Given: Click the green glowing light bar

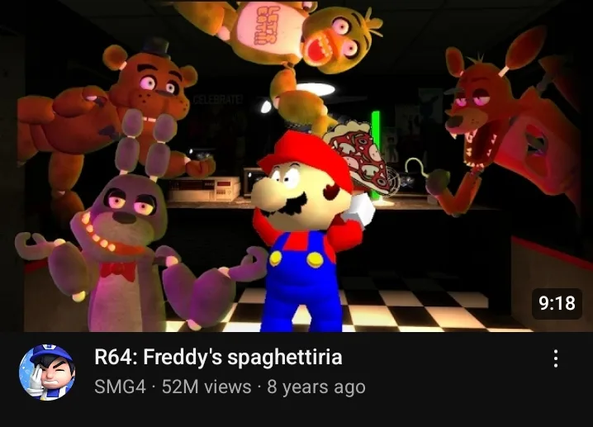Looking at the screenshot, I should click(x=376, y=155).
